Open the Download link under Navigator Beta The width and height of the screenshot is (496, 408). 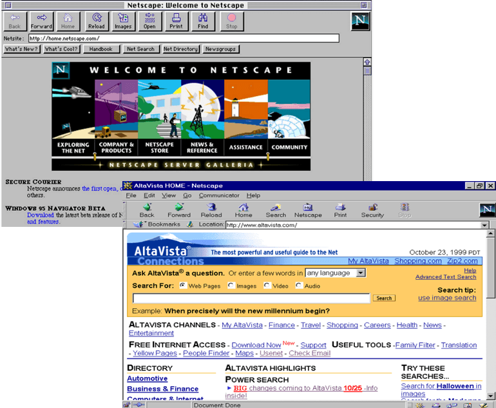pos(40,215)
